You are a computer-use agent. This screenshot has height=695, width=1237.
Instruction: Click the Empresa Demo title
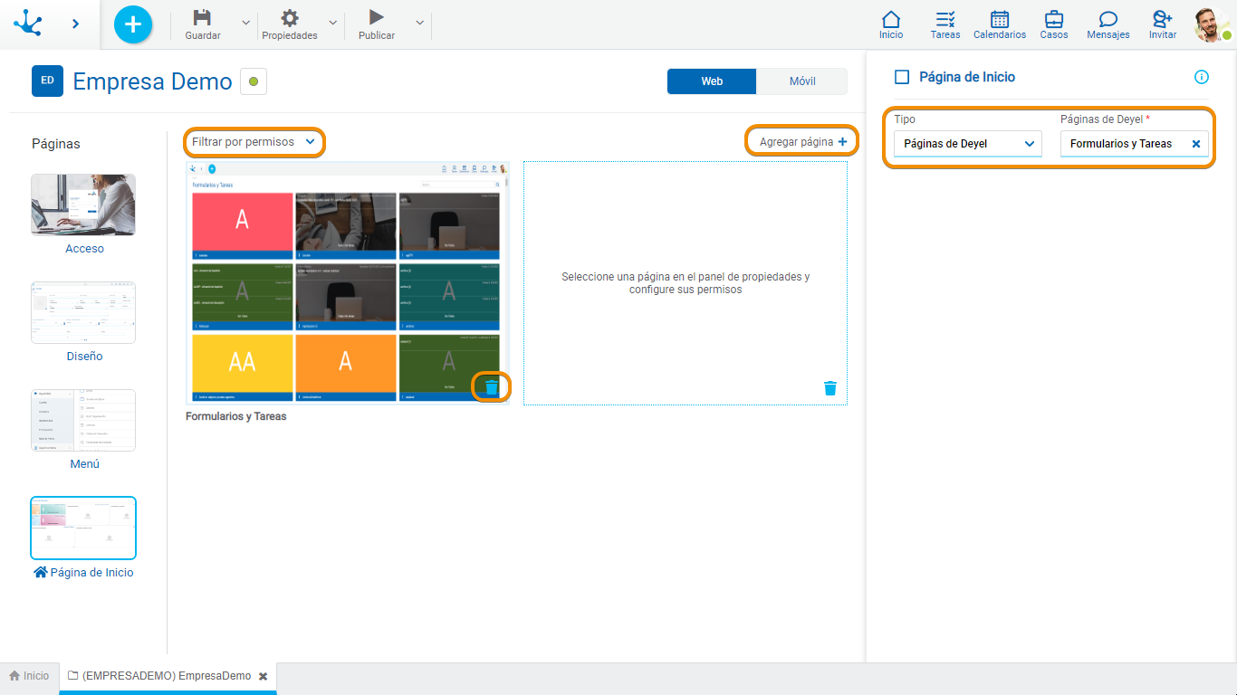[x=153, y=81]
